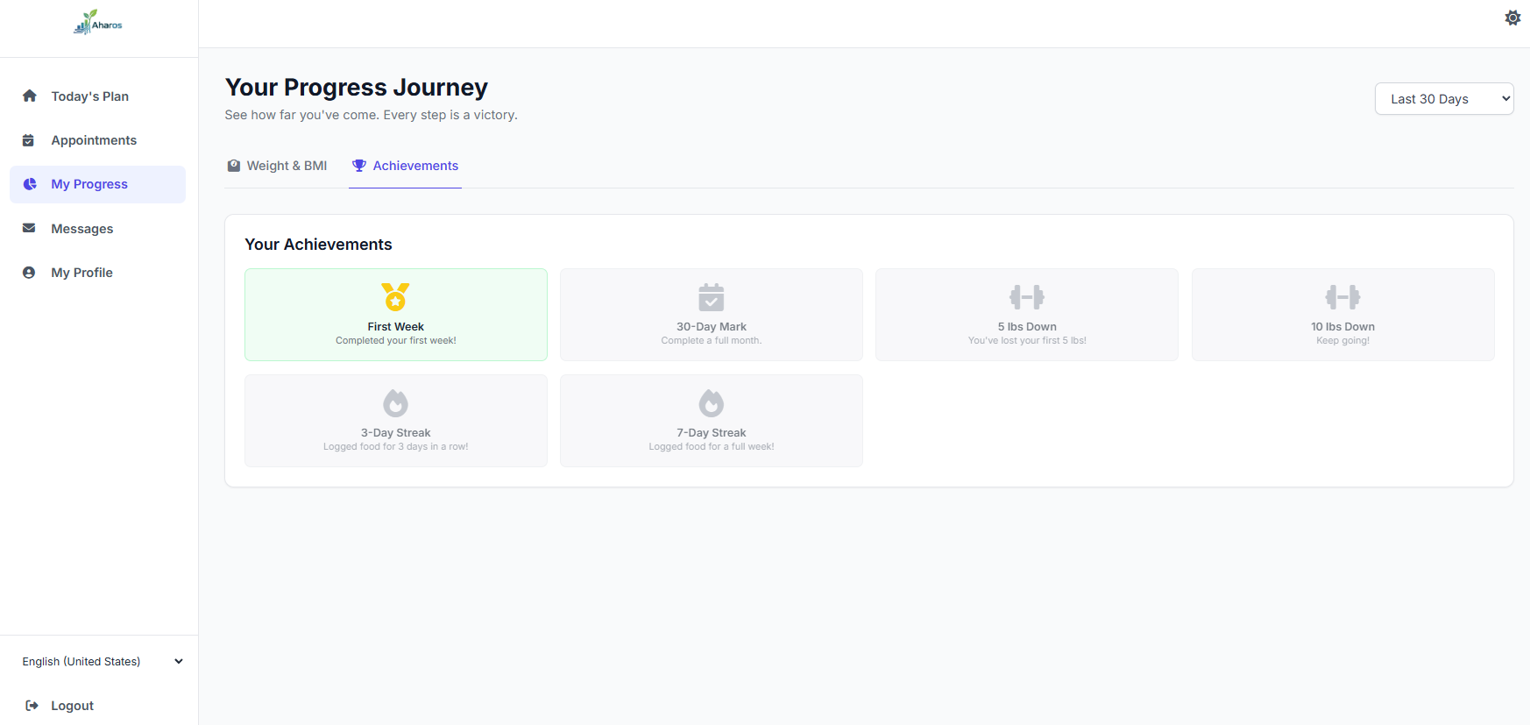Click the 5 lbs Down dumbbell icon

pos(1027,297)
